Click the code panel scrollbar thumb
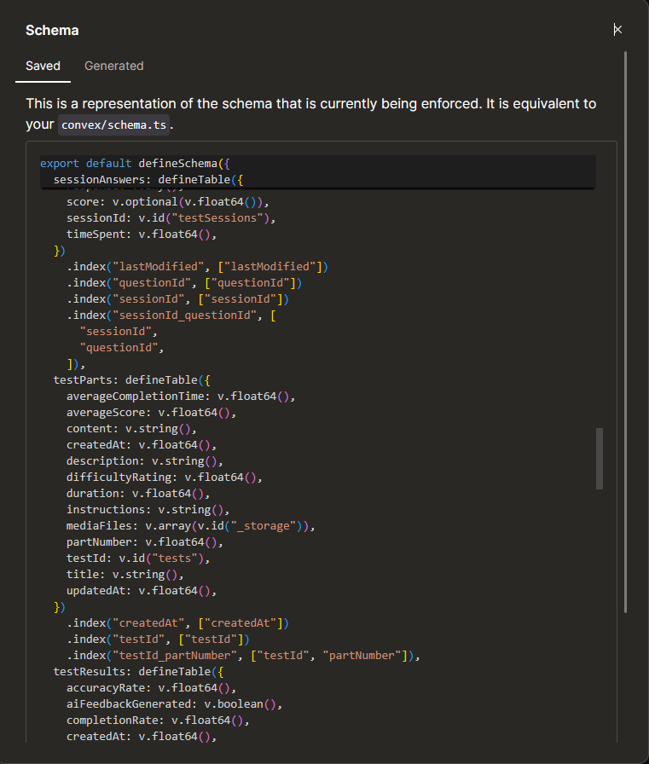Viewport: 649px width, 764px height. [600, 459]
